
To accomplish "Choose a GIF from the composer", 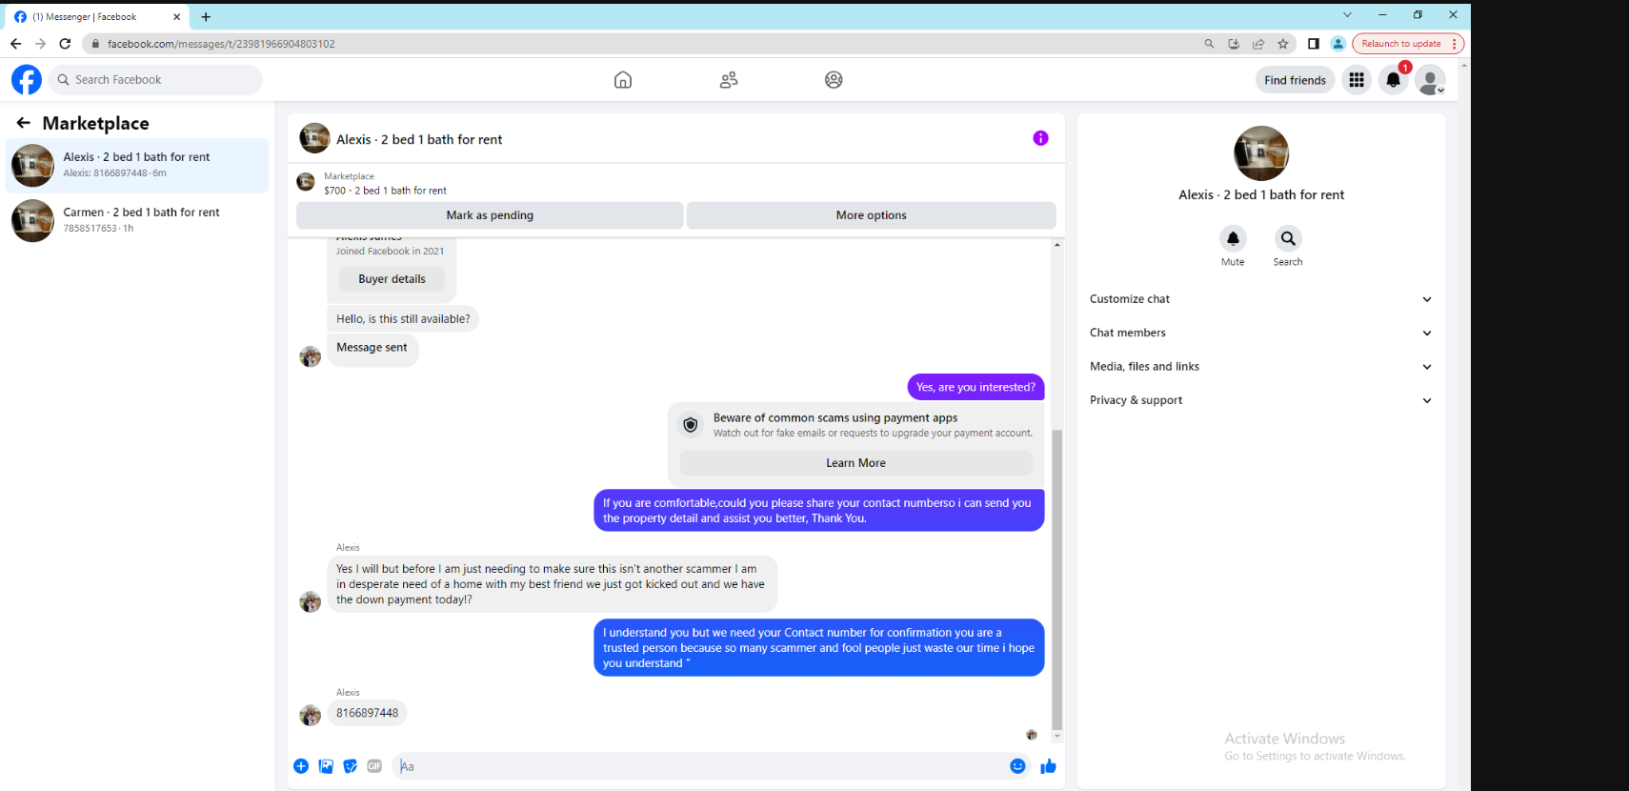I will [x=374, y=766].
